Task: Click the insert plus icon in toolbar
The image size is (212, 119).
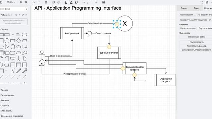Action: pos(96,2)
